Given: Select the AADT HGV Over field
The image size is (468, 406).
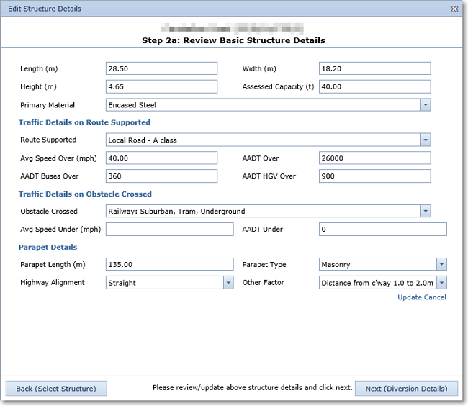Looking at the screenshot, I should pyautogui.click(x=375, y=176).
